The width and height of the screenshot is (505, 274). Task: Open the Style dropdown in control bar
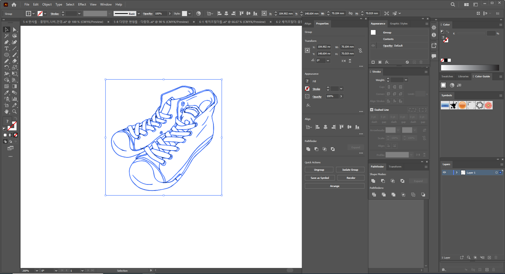(x=189, y=13)
